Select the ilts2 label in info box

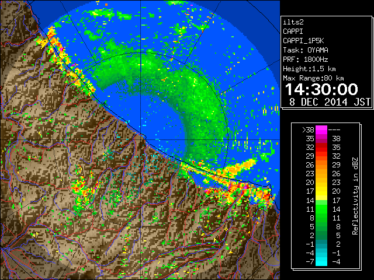click(x=293, y=22)
